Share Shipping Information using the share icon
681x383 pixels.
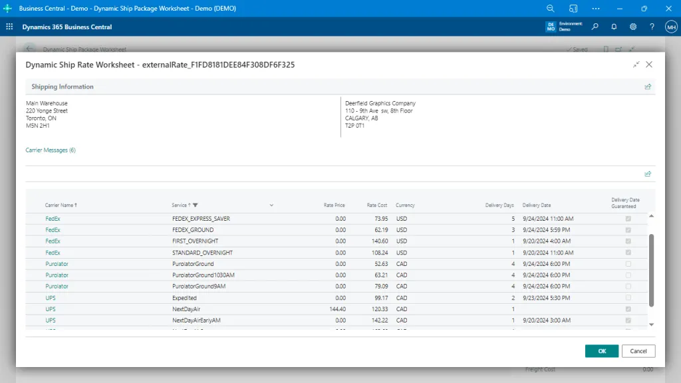click(648, 86)
